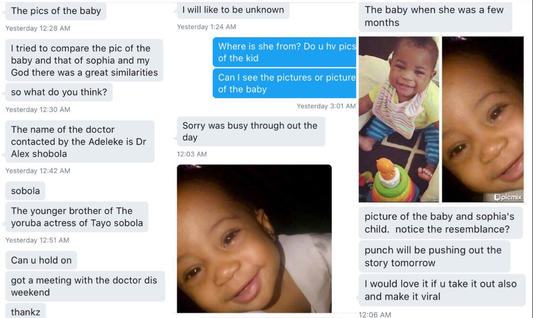Click the picmix watermark logo
This screenshot has height=318, width=533.
click(x=508, y=197)
